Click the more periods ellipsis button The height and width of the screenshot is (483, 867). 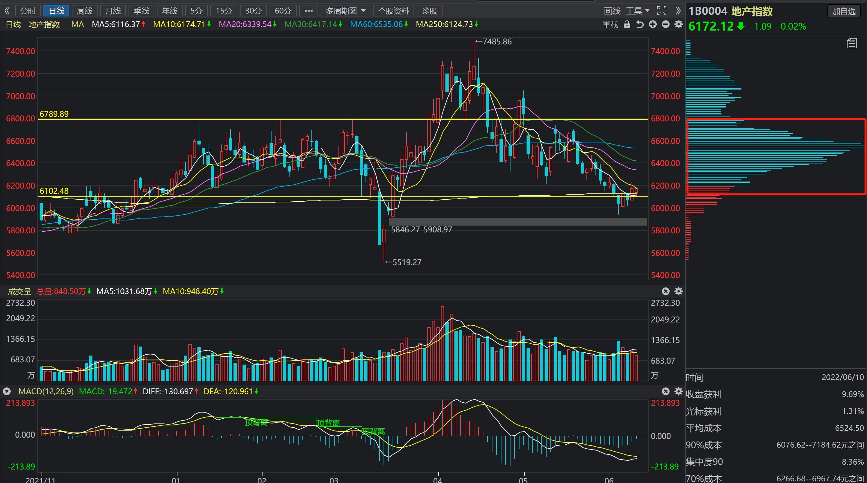308,11
